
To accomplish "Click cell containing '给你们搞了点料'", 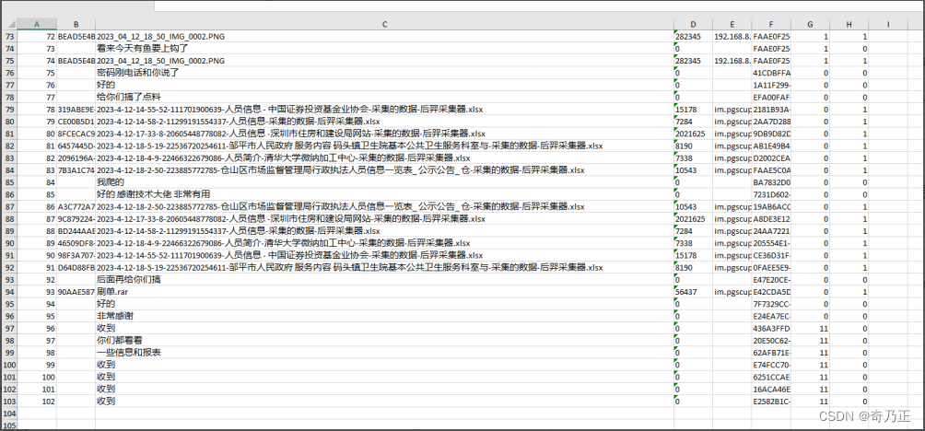I will pos(384,98).
